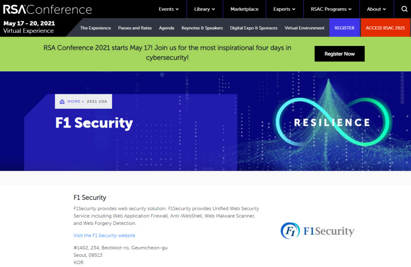Expand the Library dropdown menu
The image size is (411, 267).
(204, 9)
